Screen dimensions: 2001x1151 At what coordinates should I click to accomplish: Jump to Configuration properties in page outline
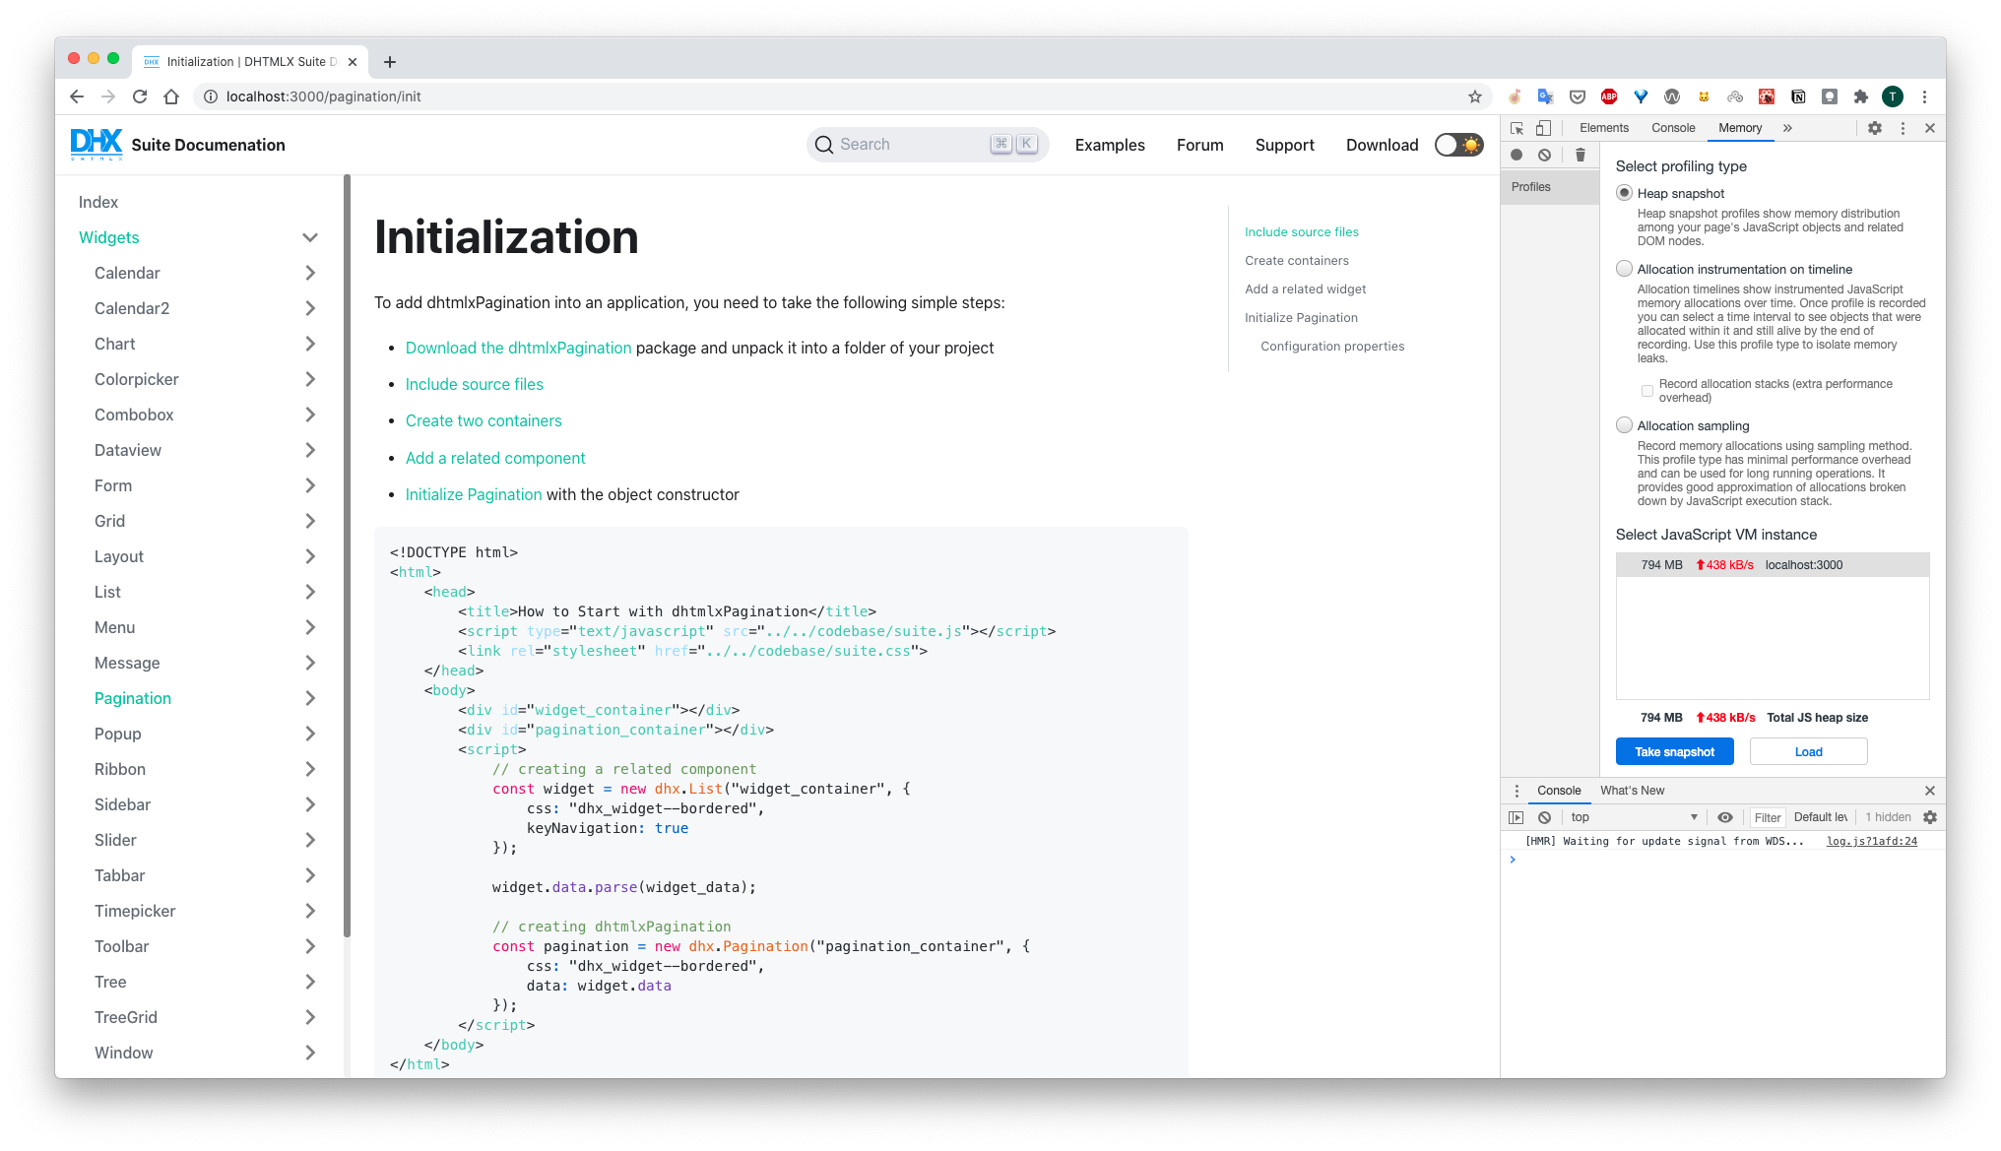(x=1332, y=347)
